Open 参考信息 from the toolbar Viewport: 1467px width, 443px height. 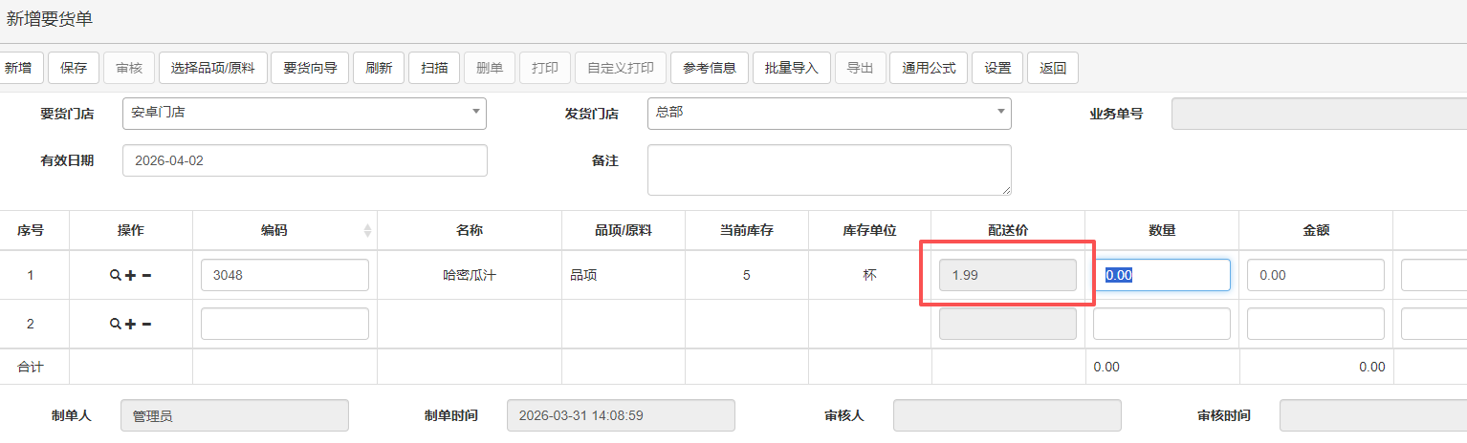coord(709,68)
